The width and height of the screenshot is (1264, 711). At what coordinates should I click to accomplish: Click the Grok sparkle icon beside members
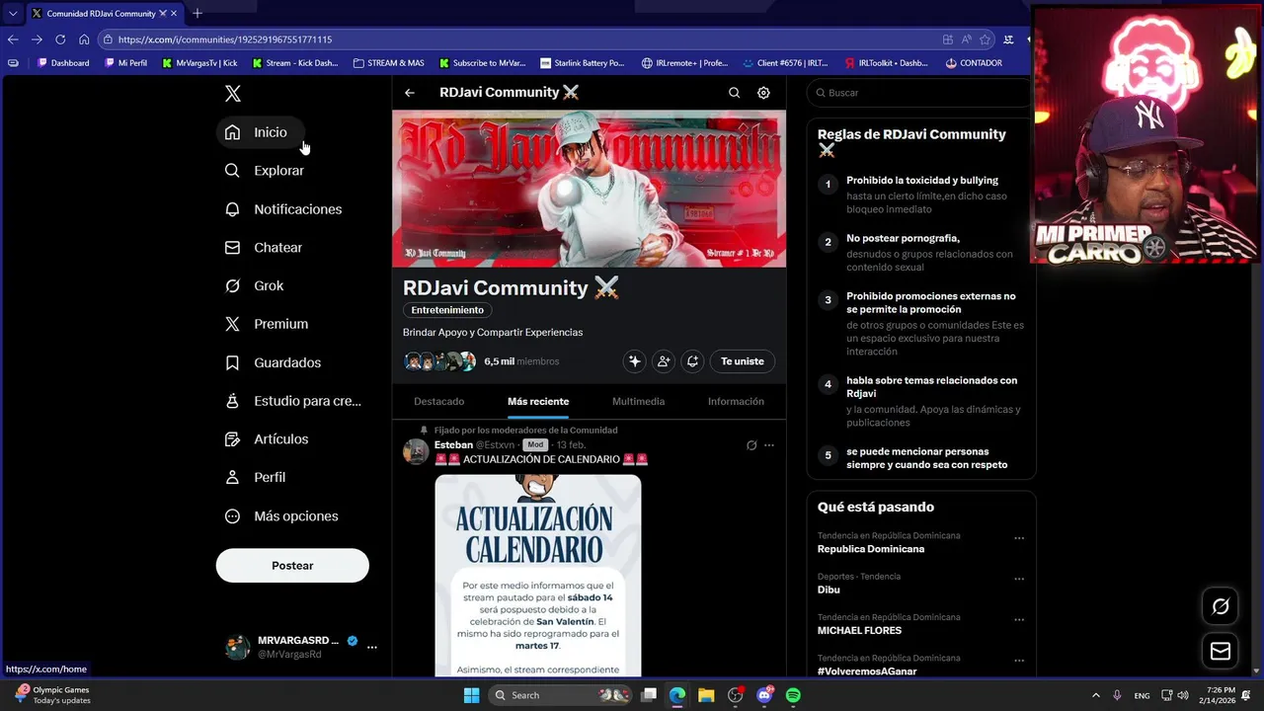tap(635, 361)
